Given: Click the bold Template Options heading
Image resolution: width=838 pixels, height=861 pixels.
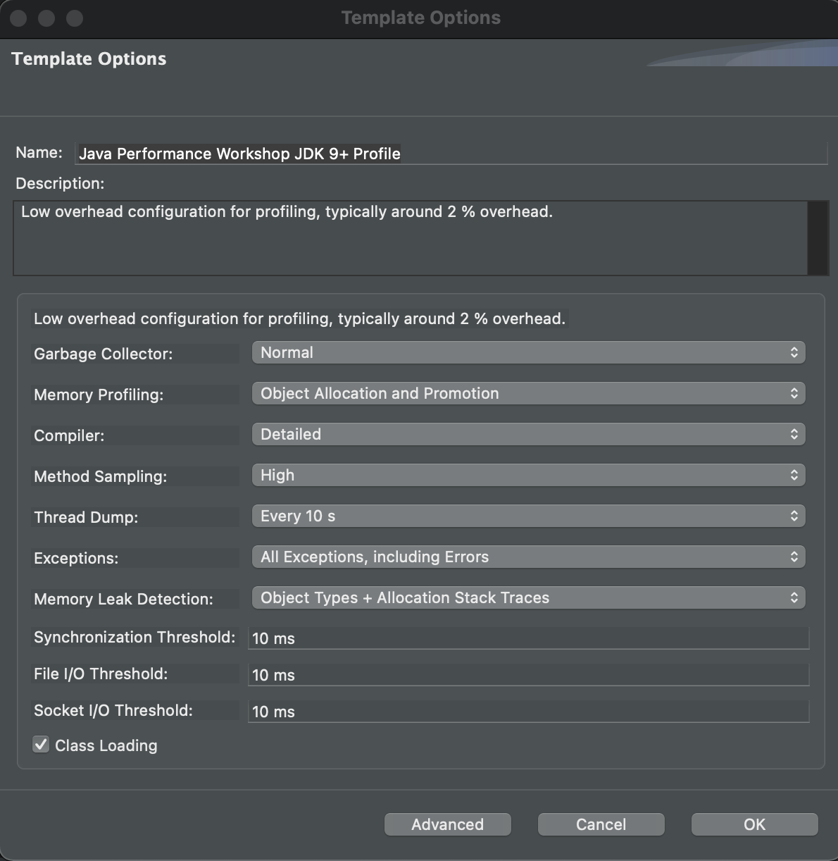Looking at the screenshot, I should pyautogui.click(x=89, y=58).
